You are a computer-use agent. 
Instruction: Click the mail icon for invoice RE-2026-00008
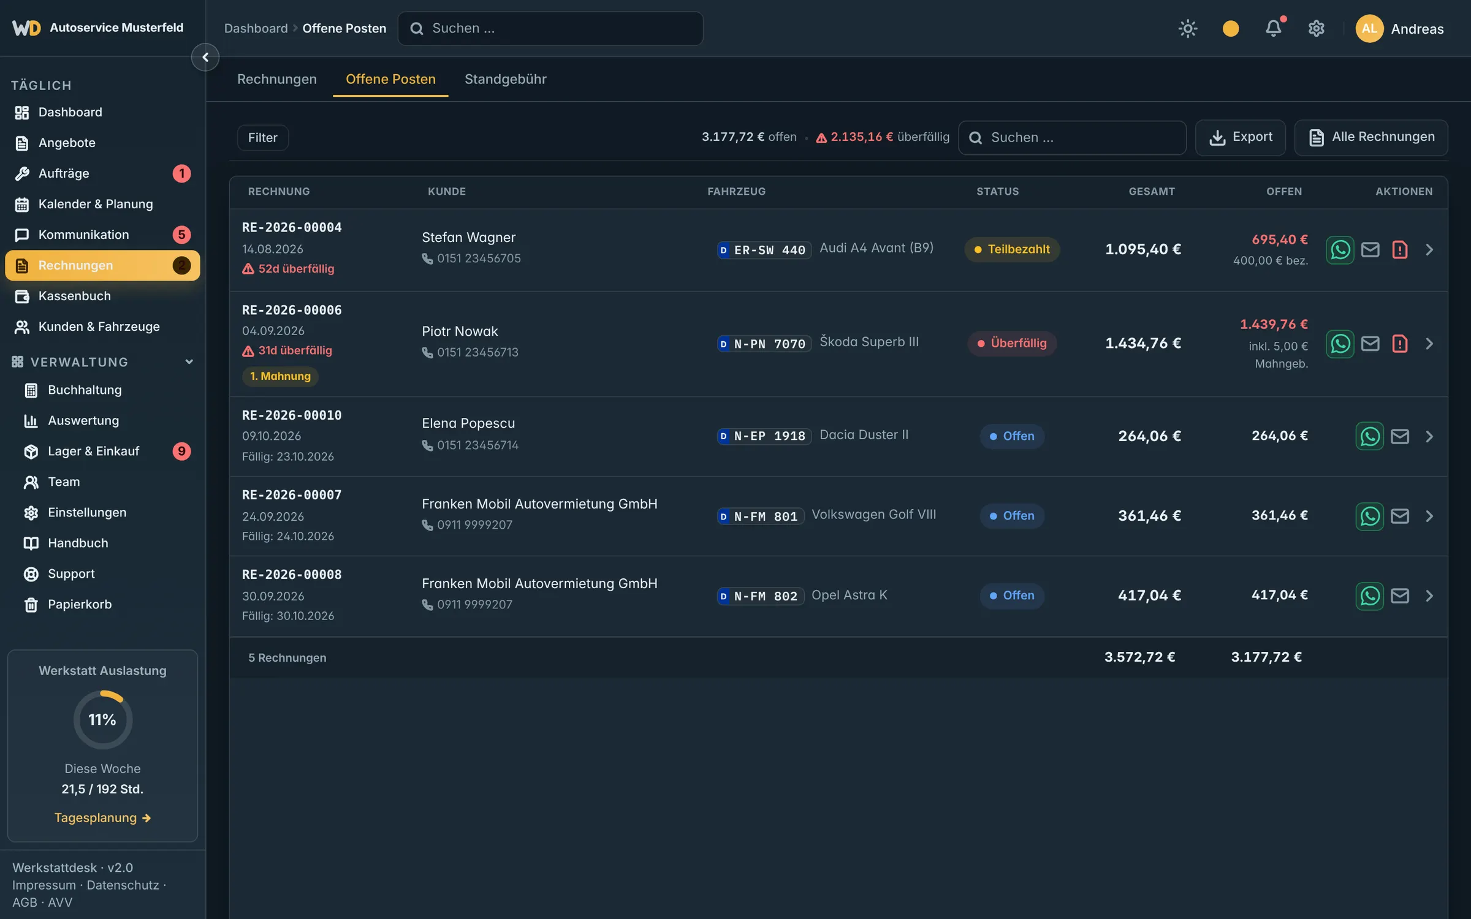(1399, 596)
